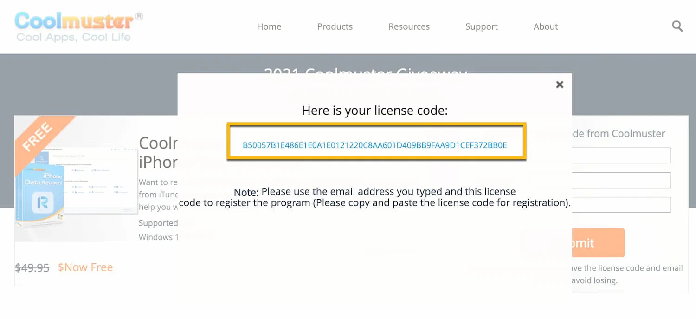The image size is (696, 319).
Task: Close the license code popup
Action: pos(560,85)
